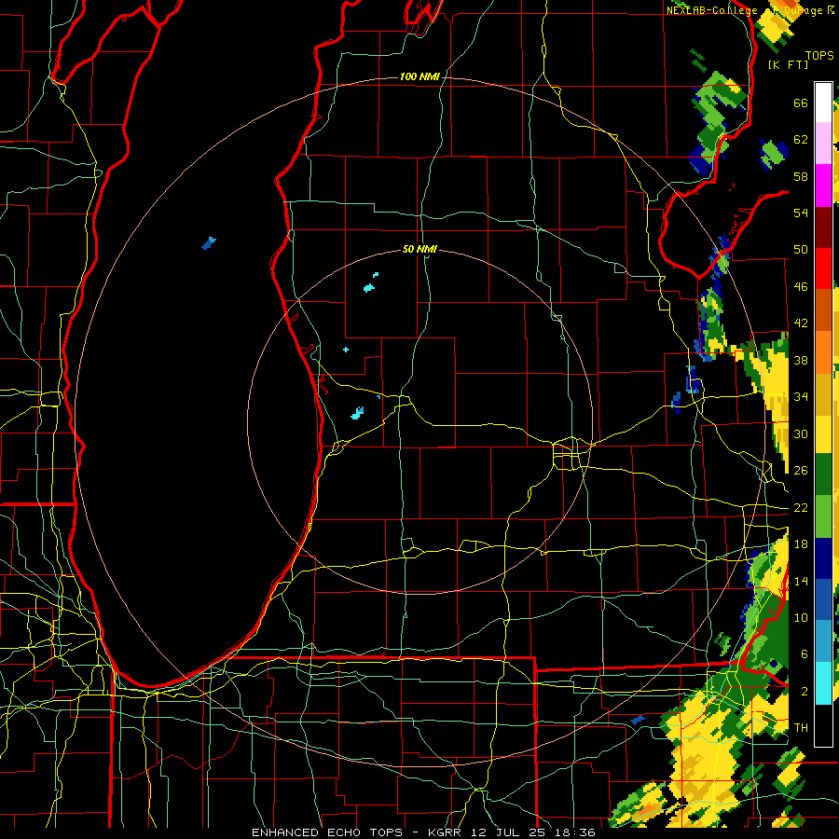Image resolution: width=839 pixels, height=839 pixels.
Task: Click the 2 value on the legend
Action: (804, 692)
